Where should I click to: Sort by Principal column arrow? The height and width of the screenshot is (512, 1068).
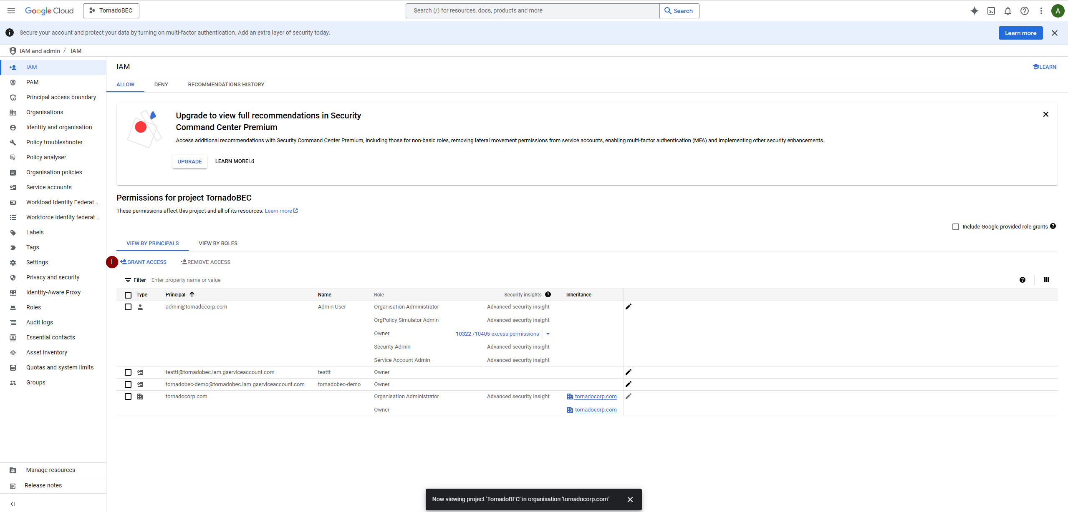(192, 295)
